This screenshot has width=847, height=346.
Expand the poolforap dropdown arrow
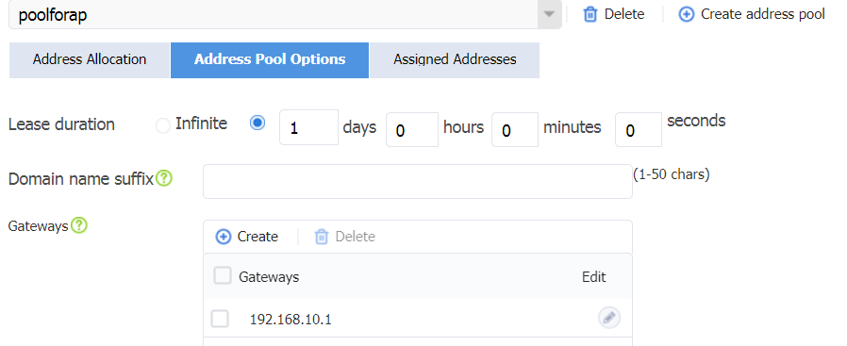tap(549, 14)
